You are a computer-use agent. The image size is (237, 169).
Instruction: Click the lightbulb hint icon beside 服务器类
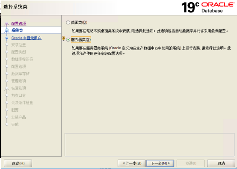pyautogui.click(x=63, y=39)
